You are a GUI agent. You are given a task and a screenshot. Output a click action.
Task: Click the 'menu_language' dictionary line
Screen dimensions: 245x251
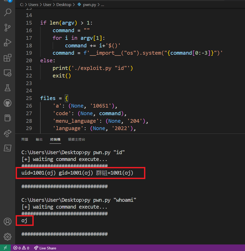100,121
